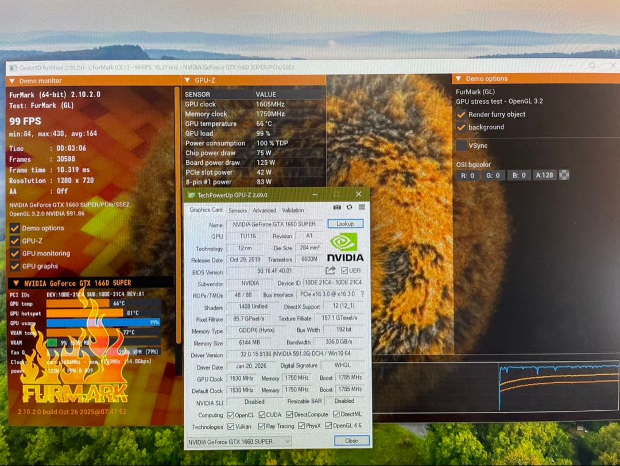
Task: Click the Memory Type GDDR6 (Hynix) field
Action: point(257,330)
